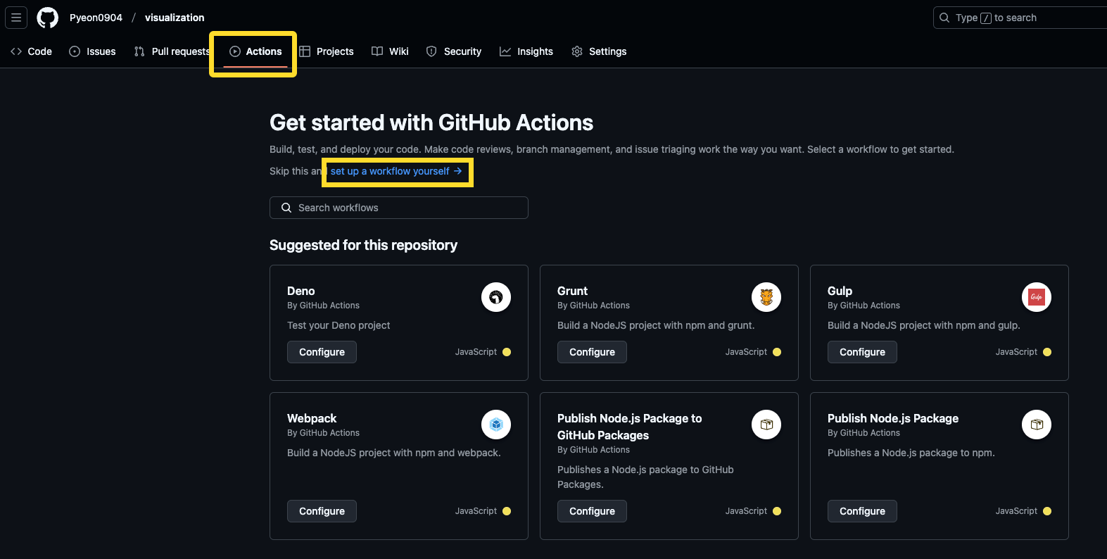Focus the 'Type / to search' field
The width and height of the screenshot is (1107, 559).
point(1020,18)
